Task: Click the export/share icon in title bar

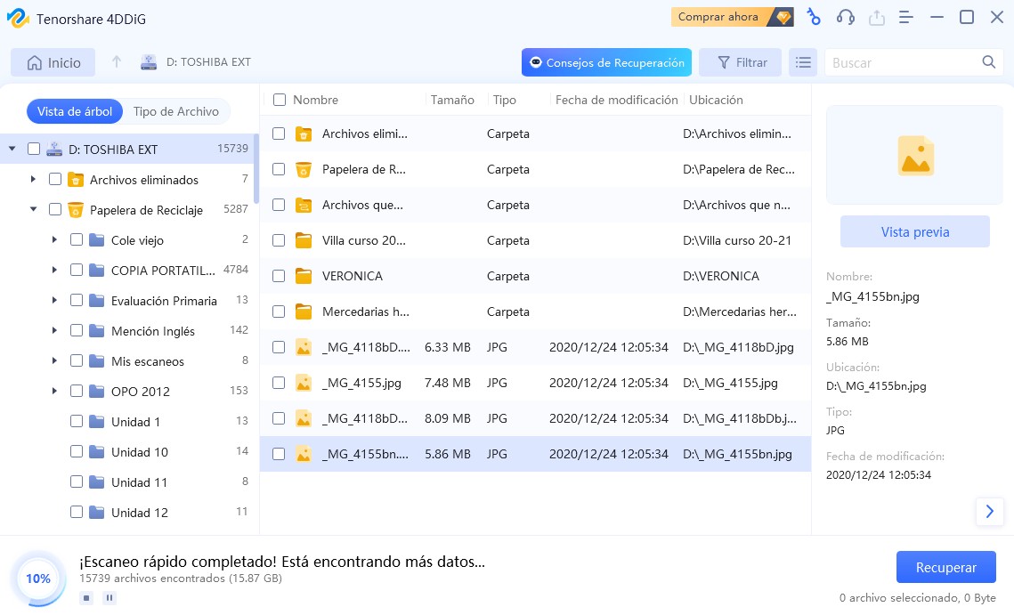Action: [x=876, y=18]
